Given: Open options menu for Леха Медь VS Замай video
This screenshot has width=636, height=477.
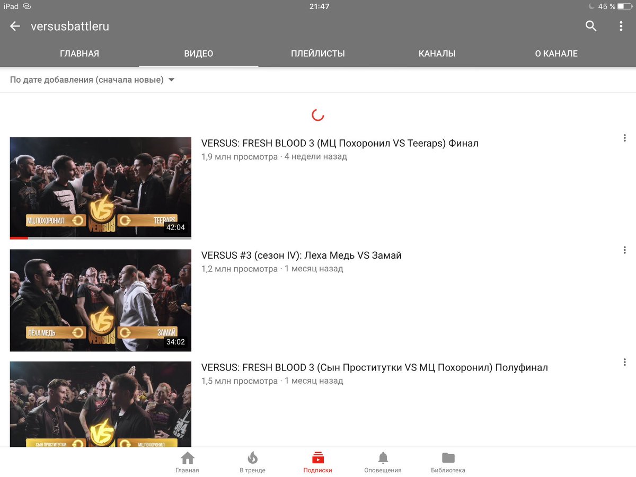Looking at the screenshot, I should click(625, 250).
